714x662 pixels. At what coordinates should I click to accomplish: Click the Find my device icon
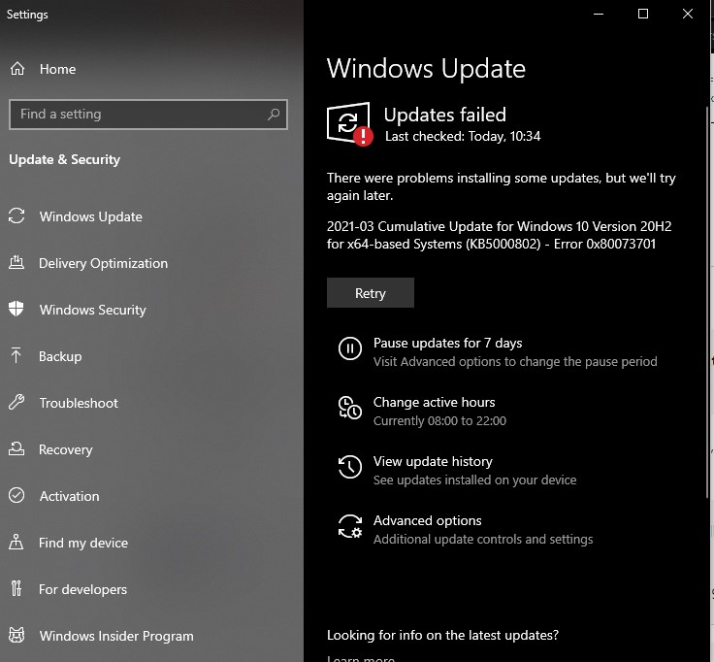(16, 542)
